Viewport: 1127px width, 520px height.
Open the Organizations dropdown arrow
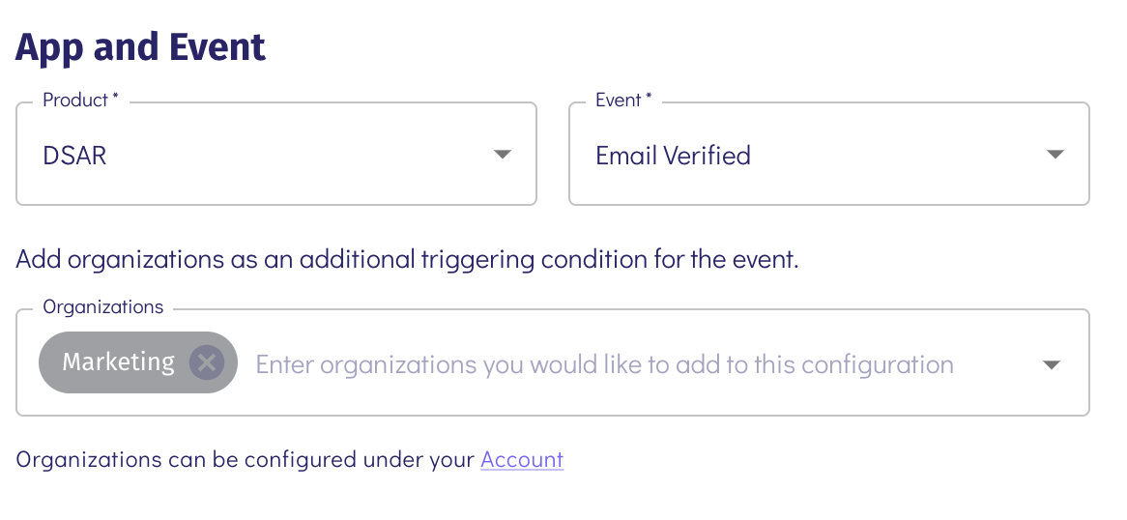coord(1052,364)
